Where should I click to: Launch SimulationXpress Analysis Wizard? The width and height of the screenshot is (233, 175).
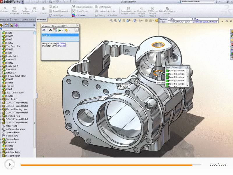(128, 8)
